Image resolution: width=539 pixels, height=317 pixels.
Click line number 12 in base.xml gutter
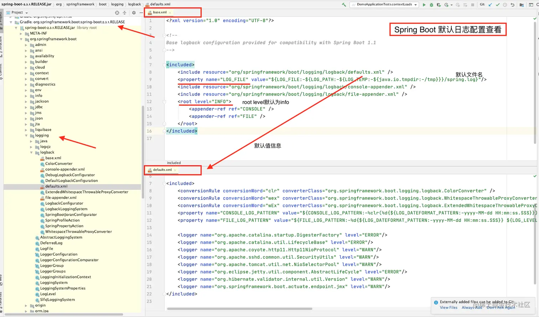[149, 102]
